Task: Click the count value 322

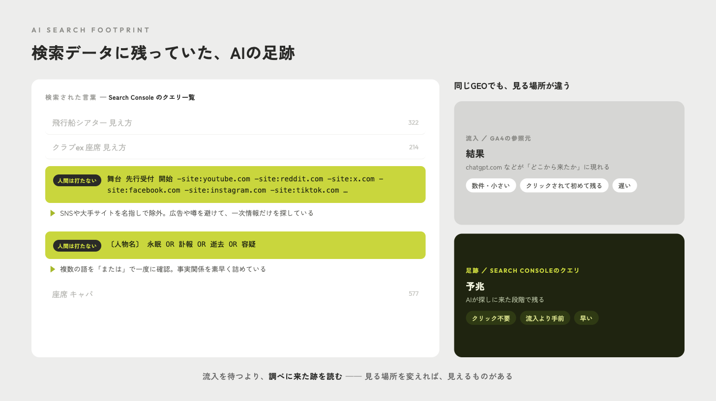Action: tap(413, 122)
